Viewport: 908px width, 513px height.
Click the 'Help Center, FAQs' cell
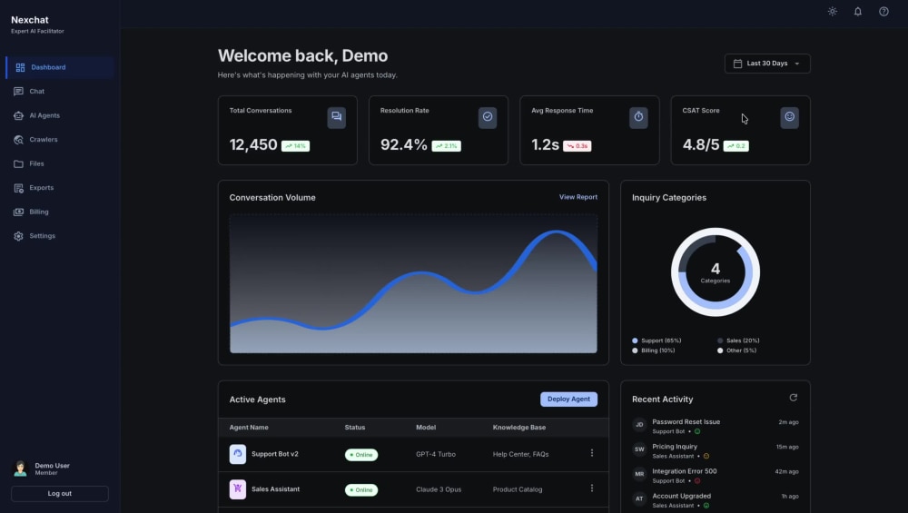tap(520, 455)
